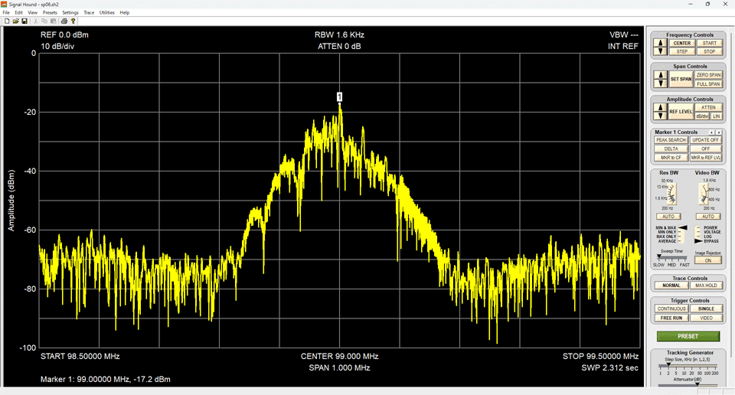Click the Res BW rotary knob
735x395 pixels.
pyautogui.click(x=672, y=193)
